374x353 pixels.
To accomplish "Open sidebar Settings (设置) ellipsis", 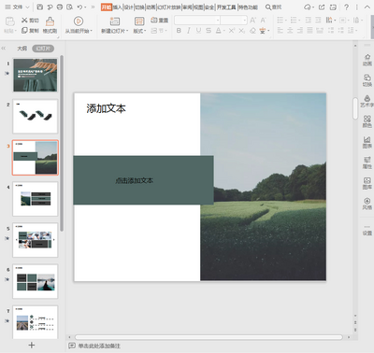I will 367,230.
